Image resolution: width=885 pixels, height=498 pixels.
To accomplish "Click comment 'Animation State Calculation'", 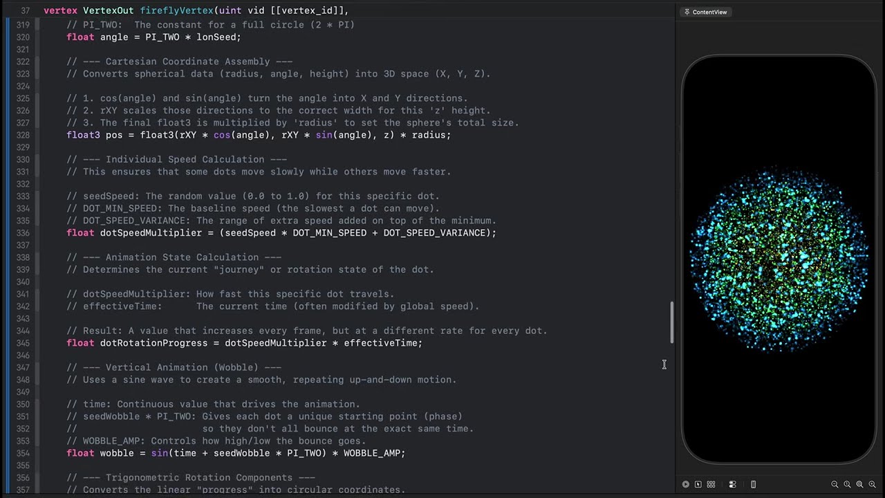I will (182, 257).
